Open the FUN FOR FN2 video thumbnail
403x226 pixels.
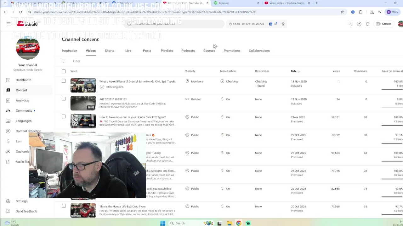pos(83,121)
